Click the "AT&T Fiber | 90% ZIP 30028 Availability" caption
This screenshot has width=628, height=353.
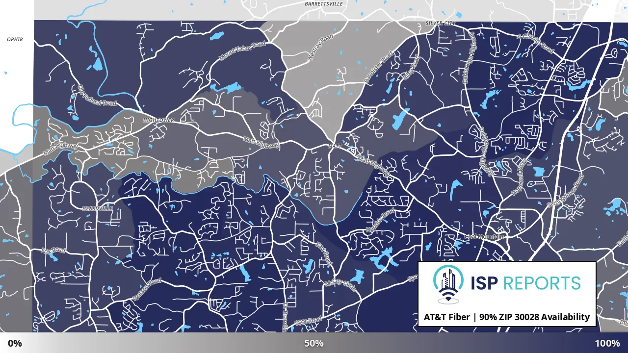coord(507,317)
